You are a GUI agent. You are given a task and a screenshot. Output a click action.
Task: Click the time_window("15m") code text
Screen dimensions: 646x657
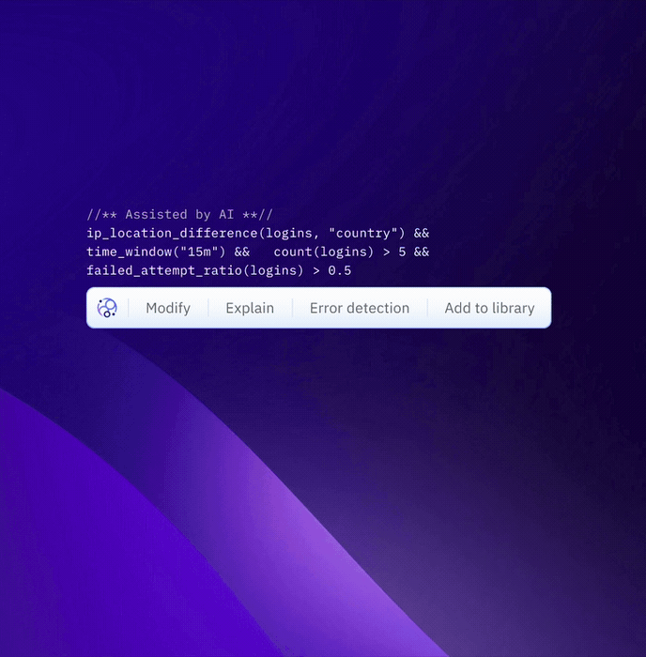click(156, 252)
